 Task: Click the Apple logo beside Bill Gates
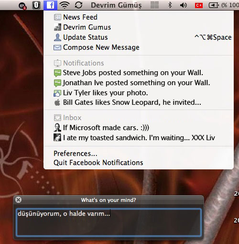coord(57,102)
